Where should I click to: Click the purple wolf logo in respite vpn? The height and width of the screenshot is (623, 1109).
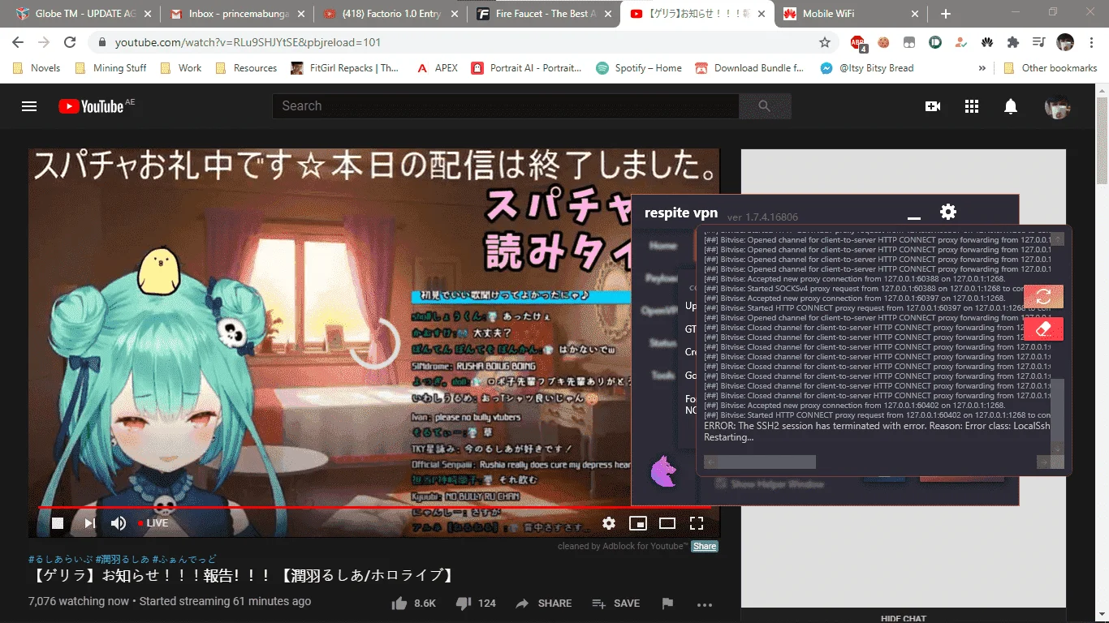[664, 470]
